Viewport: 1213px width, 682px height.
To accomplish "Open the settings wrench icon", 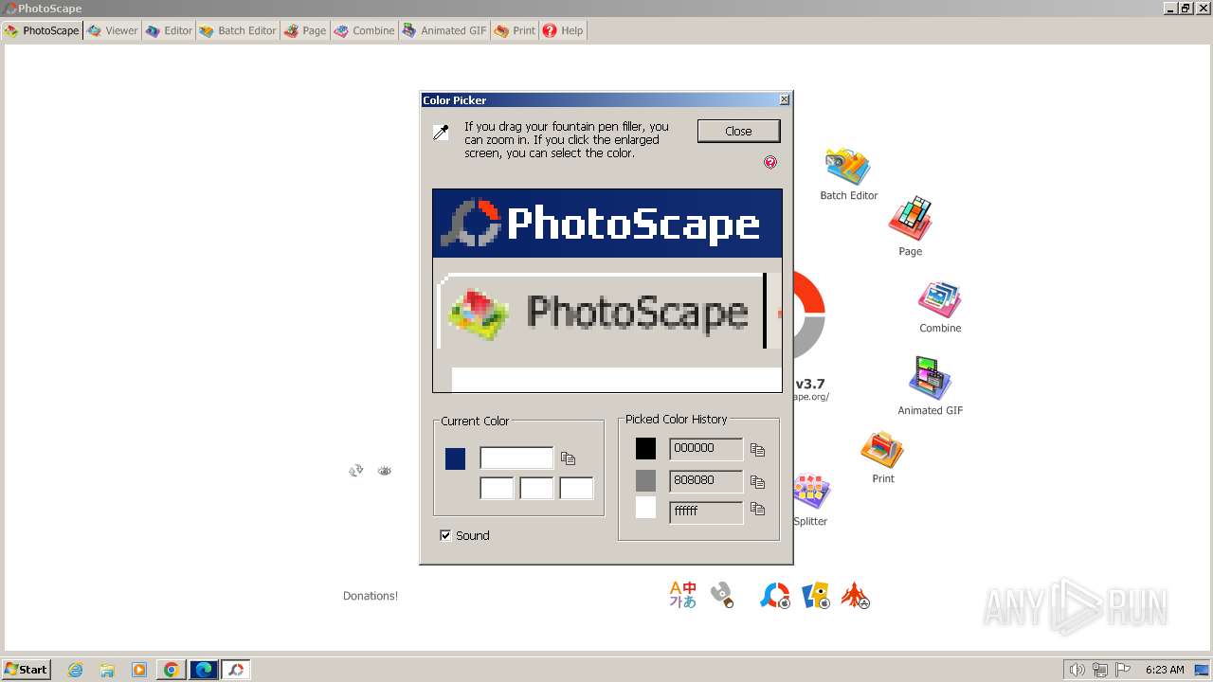I will coord(722,595).
